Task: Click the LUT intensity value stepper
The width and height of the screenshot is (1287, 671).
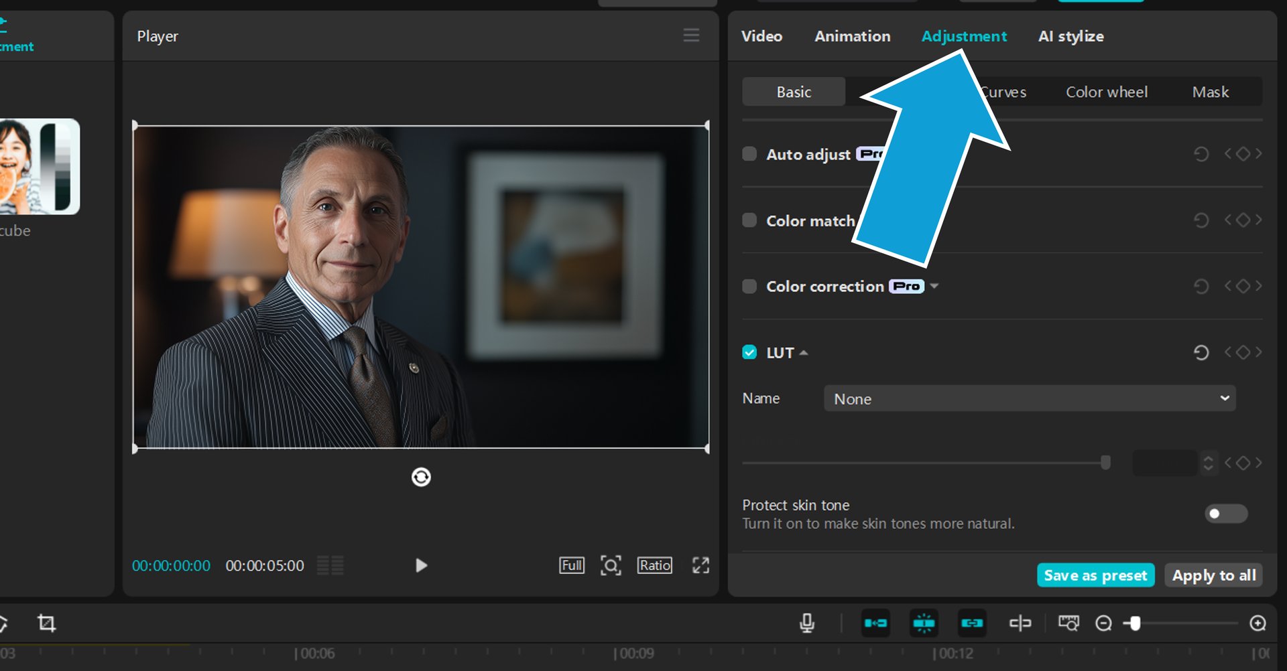Action: point(1208,463)
